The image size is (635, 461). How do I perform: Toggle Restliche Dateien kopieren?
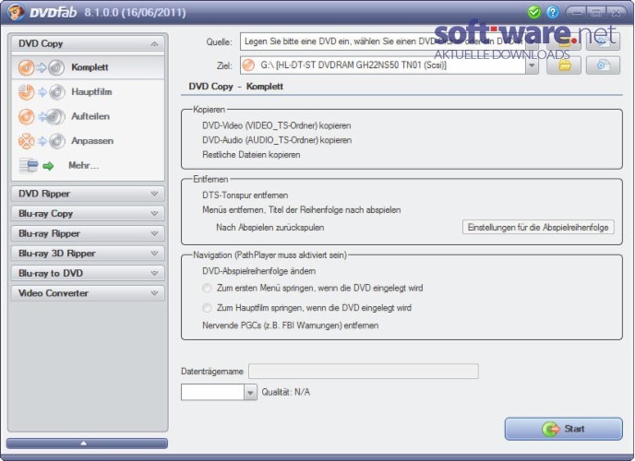click(x=251, y=155)
